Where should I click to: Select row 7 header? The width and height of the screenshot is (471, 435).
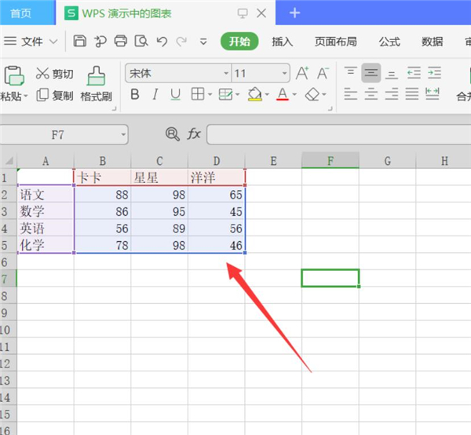(x=8, y=279)
